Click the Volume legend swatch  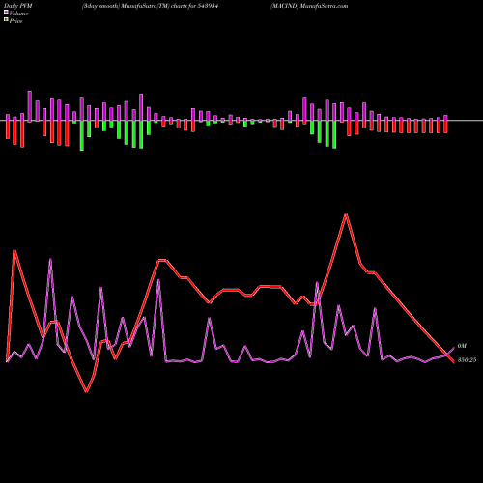(x=6, y=13)
